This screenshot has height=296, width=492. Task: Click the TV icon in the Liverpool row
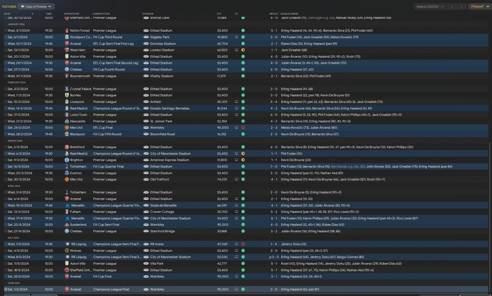(237, 102)
